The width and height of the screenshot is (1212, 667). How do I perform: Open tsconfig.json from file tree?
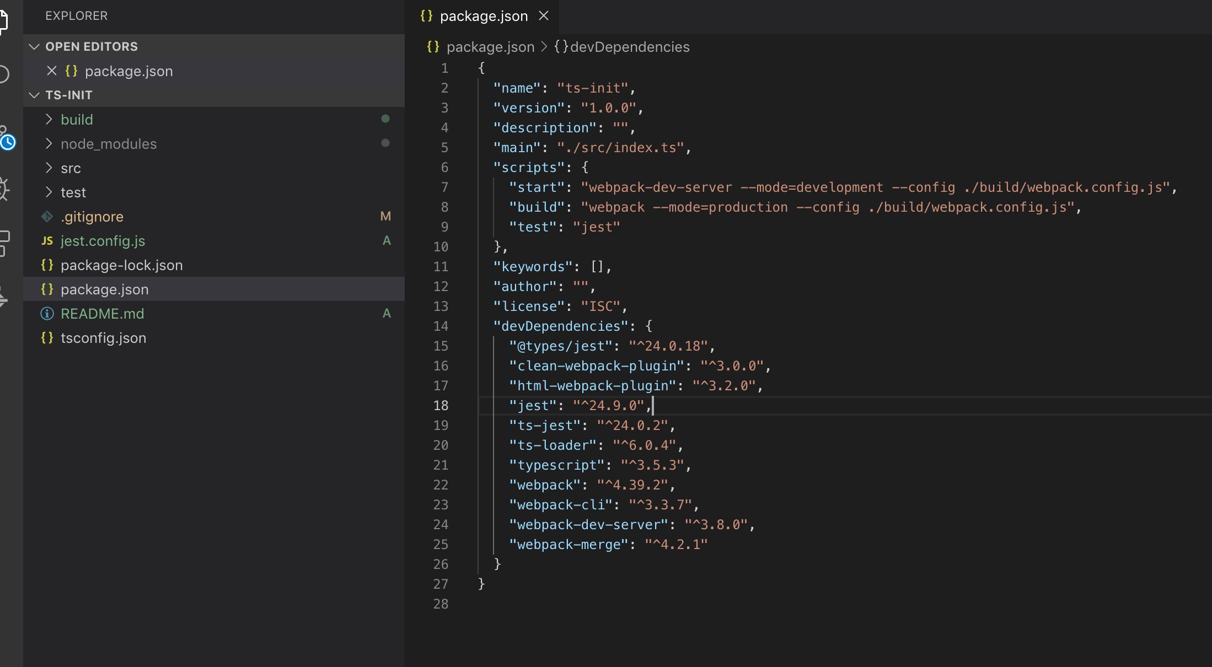[x=103, y=338]
